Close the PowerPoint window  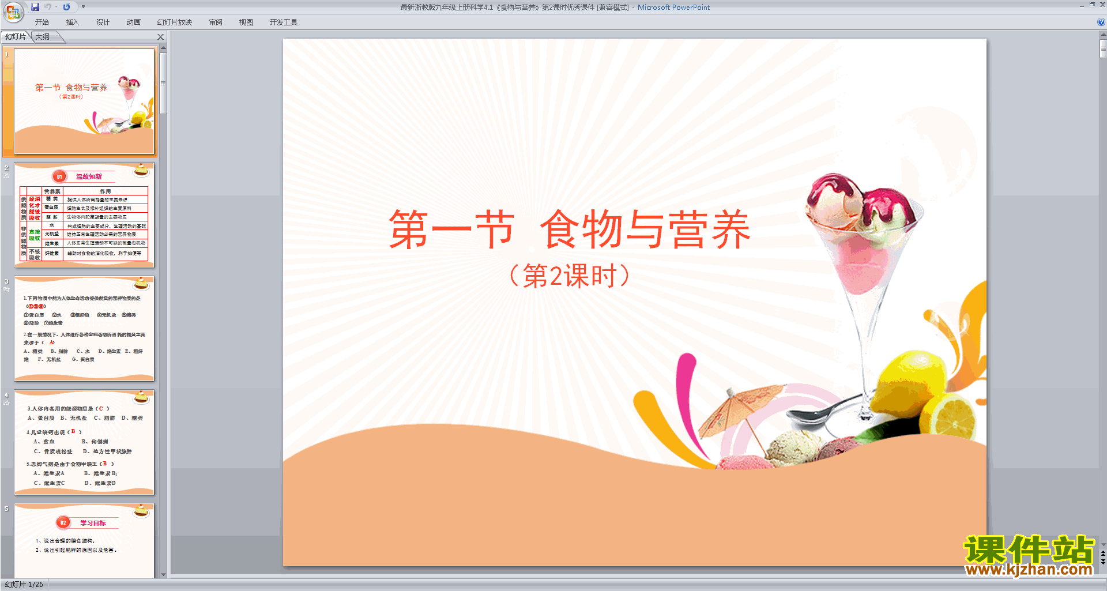pyautogui.click(x=1102, y=5)
